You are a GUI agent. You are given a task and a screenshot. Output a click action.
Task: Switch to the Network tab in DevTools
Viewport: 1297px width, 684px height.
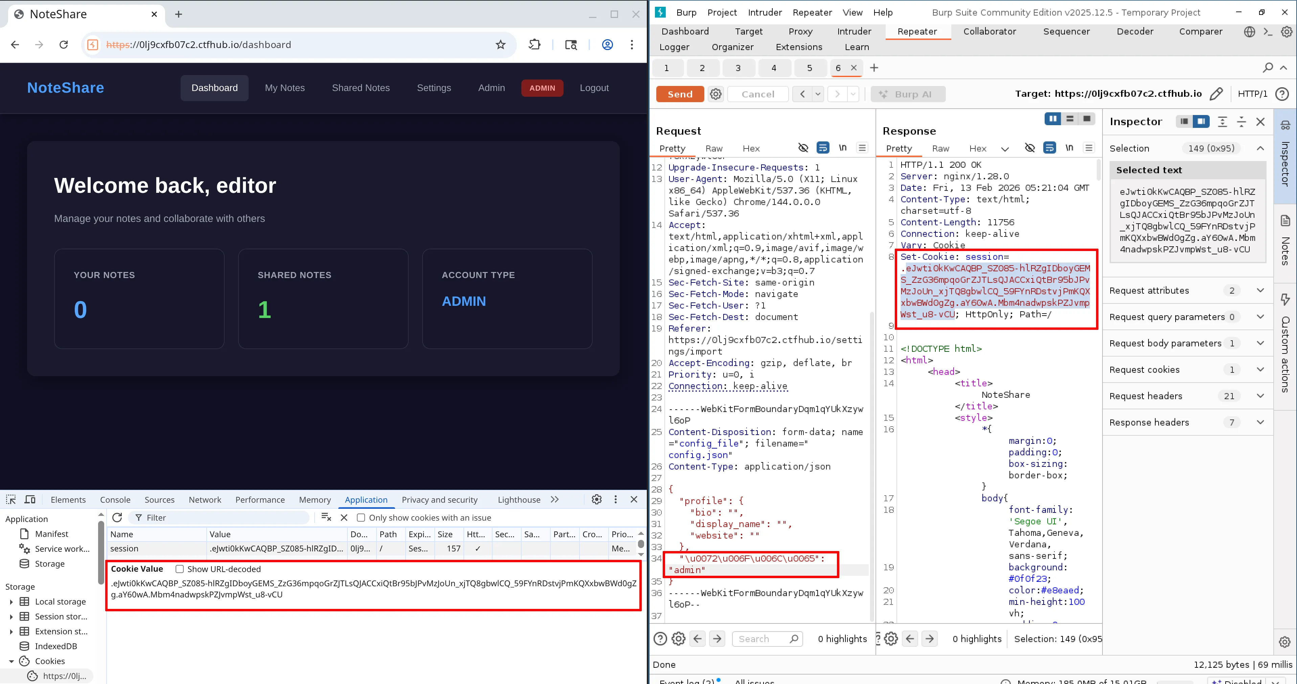pos(205,499)
